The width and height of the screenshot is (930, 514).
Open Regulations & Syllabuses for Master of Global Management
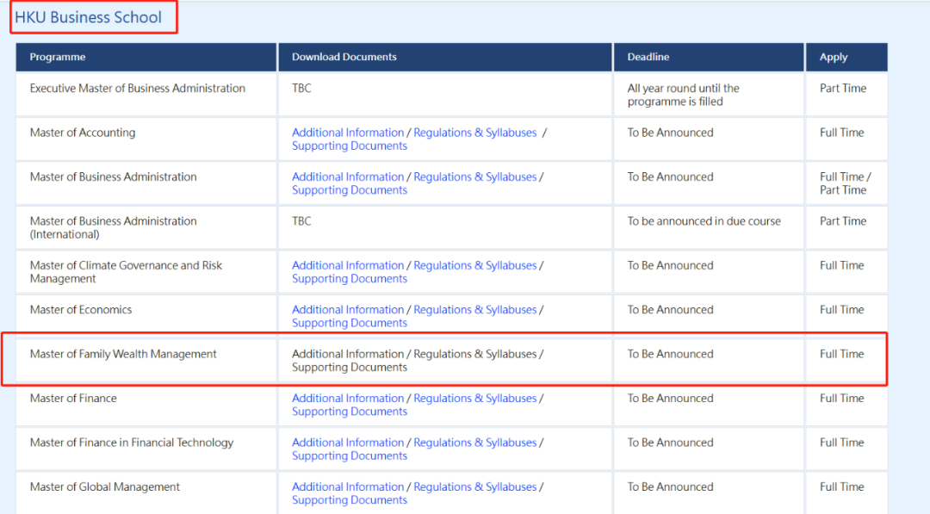pos(474,486)
